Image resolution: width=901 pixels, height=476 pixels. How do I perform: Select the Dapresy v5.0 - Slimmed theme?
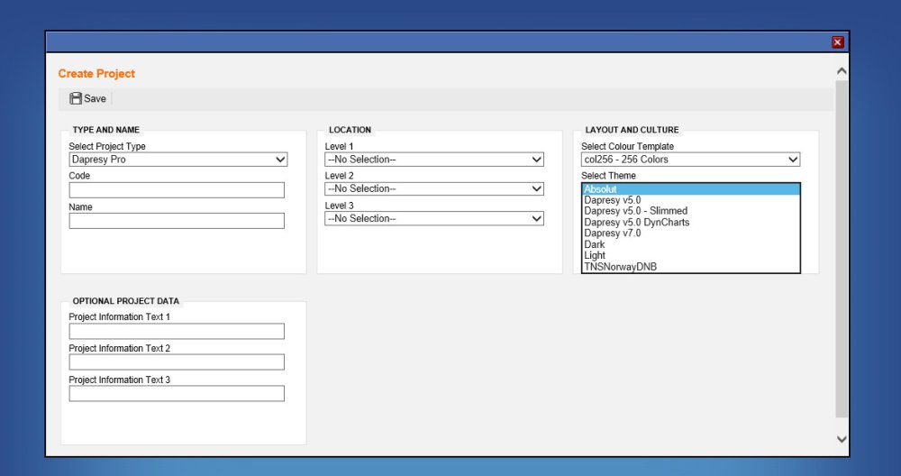pos(691,211)
